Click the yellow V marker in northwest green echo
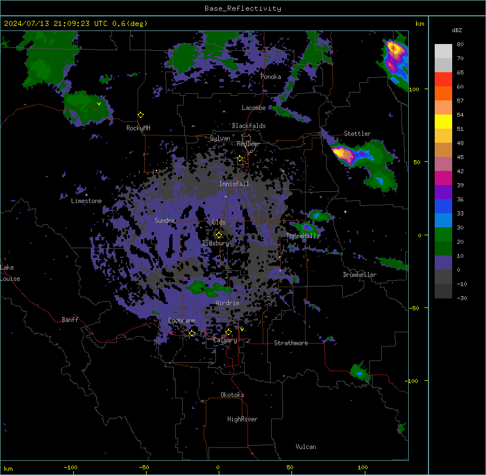 coord(99,104)
